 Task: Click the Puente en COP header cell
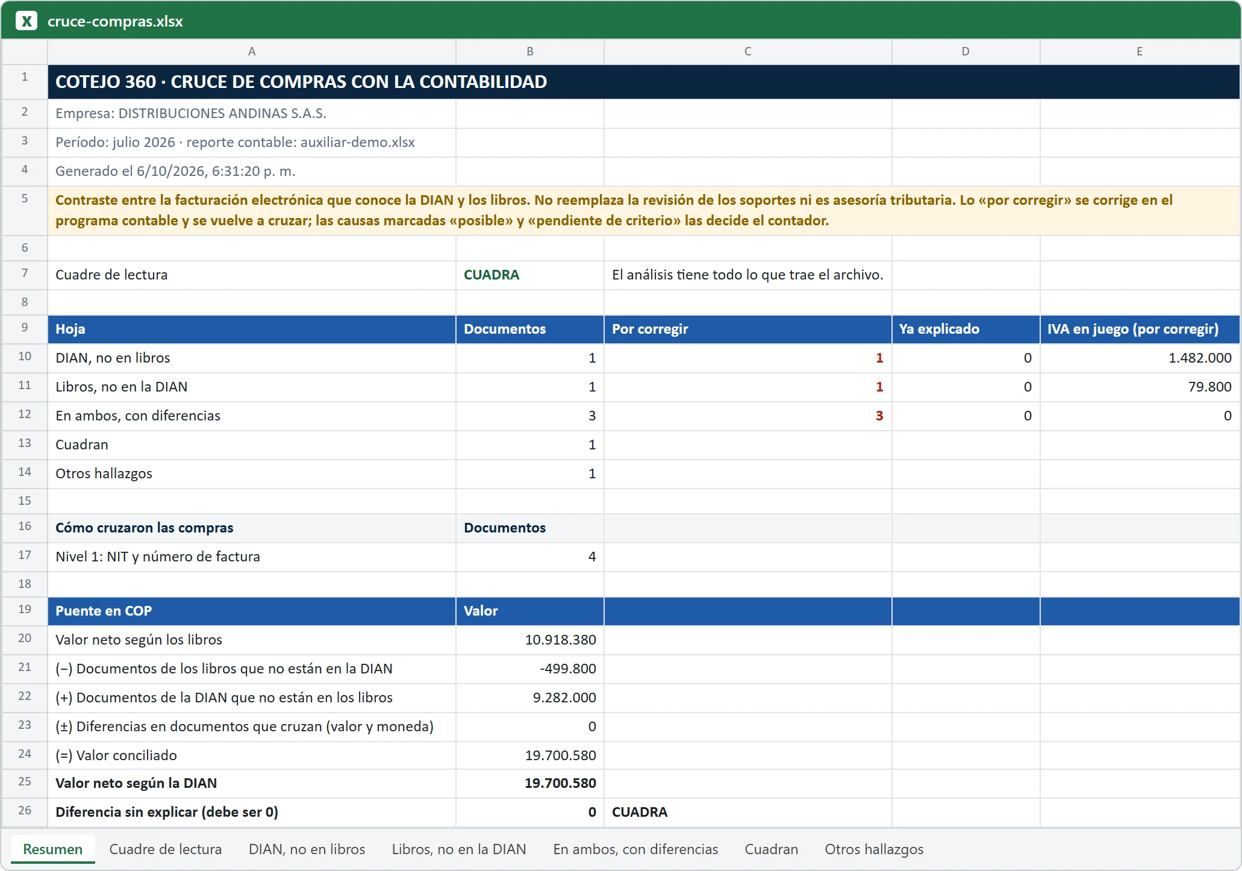pos(252,611)
